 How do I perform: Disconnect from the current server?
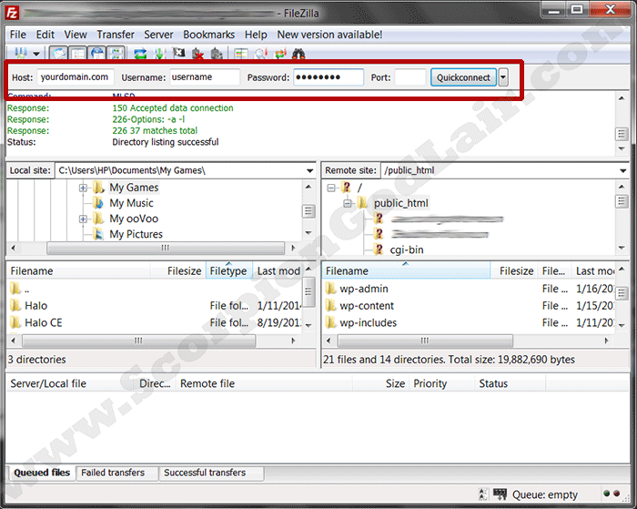click(x=197, y=53)
